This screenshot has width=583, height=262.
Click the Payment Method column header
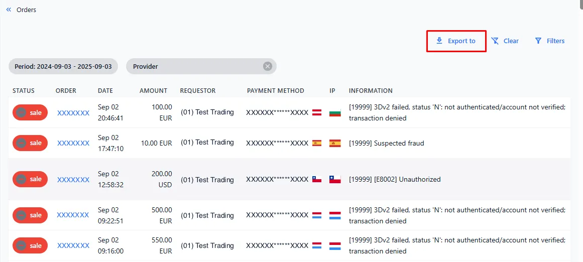click(x=276, y=91)
